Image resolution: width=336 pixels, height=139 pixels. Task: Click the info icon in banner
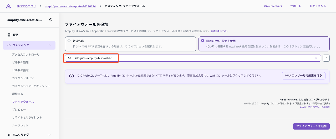(72, 76)
